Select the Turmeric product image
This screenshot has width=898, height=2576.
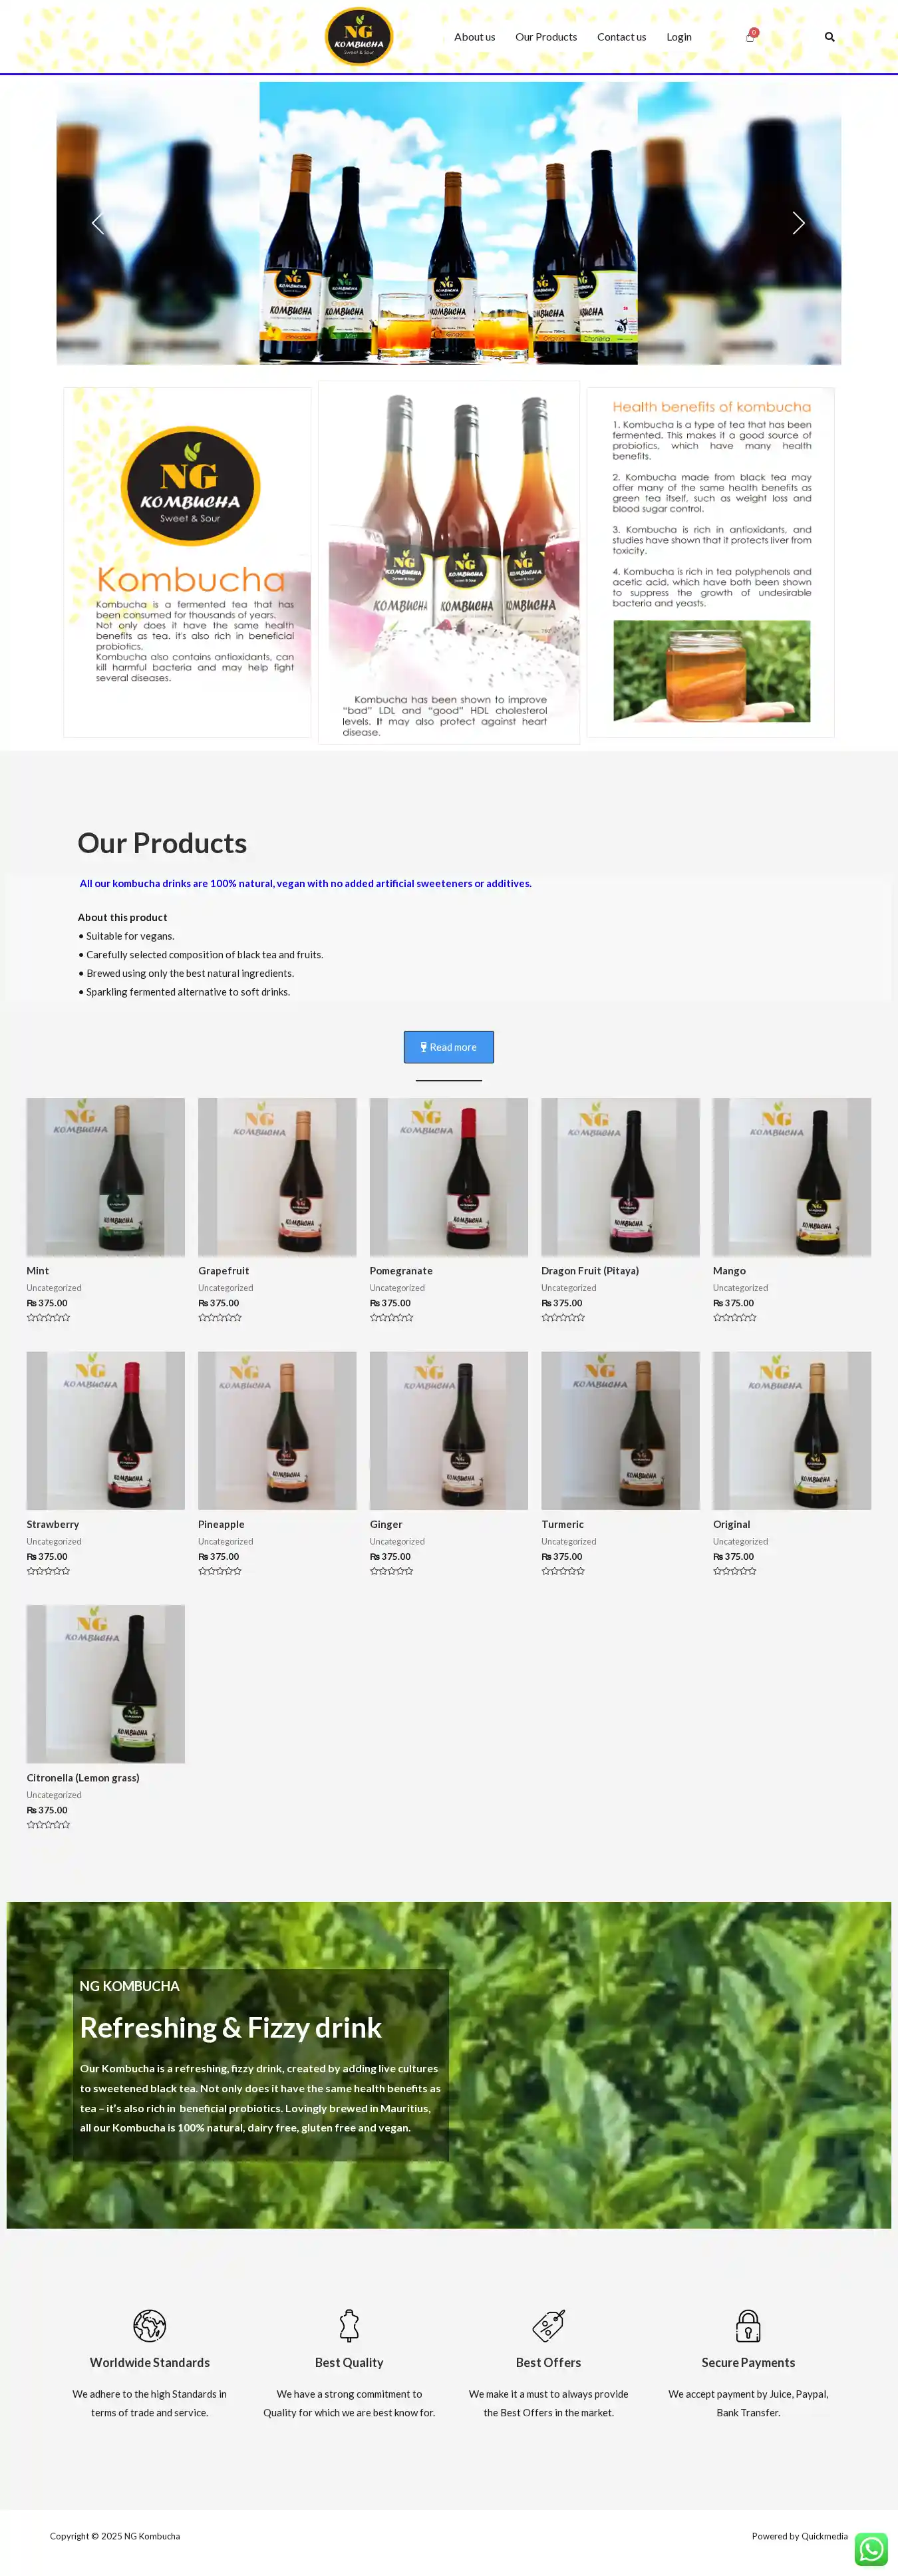pos(620,1430)
